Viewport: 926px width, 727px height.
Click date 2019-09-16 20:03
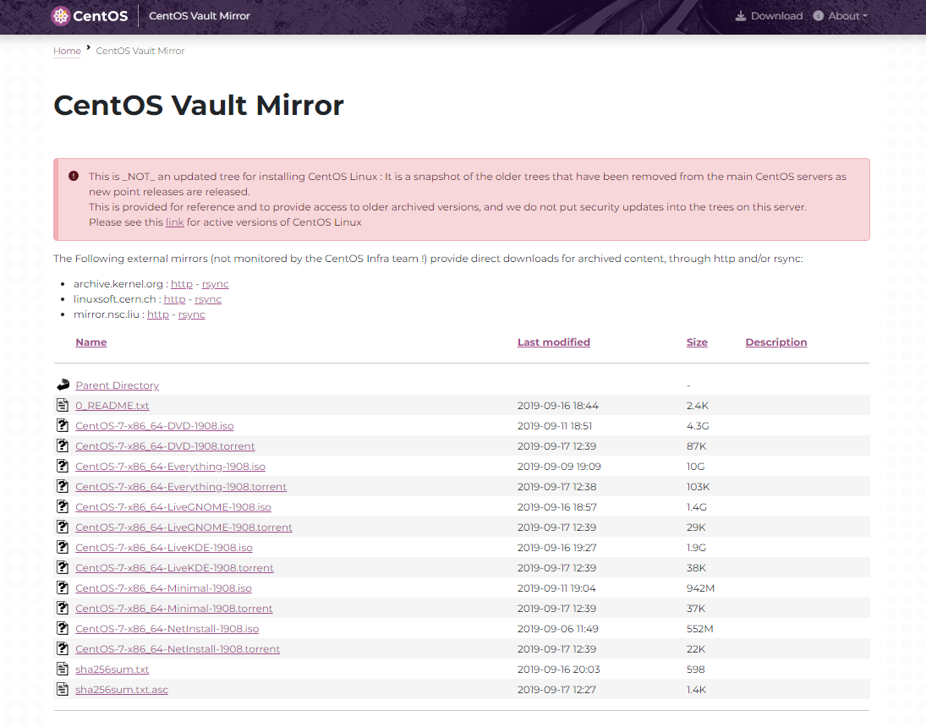559,670
